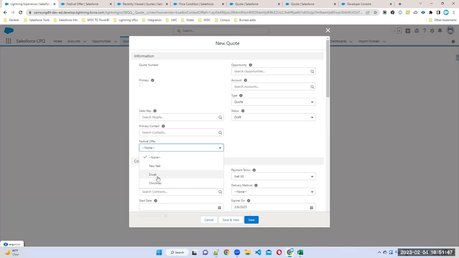Click the Windows Start button
Viewport: 459px width, 258px height.
(159, 253)
